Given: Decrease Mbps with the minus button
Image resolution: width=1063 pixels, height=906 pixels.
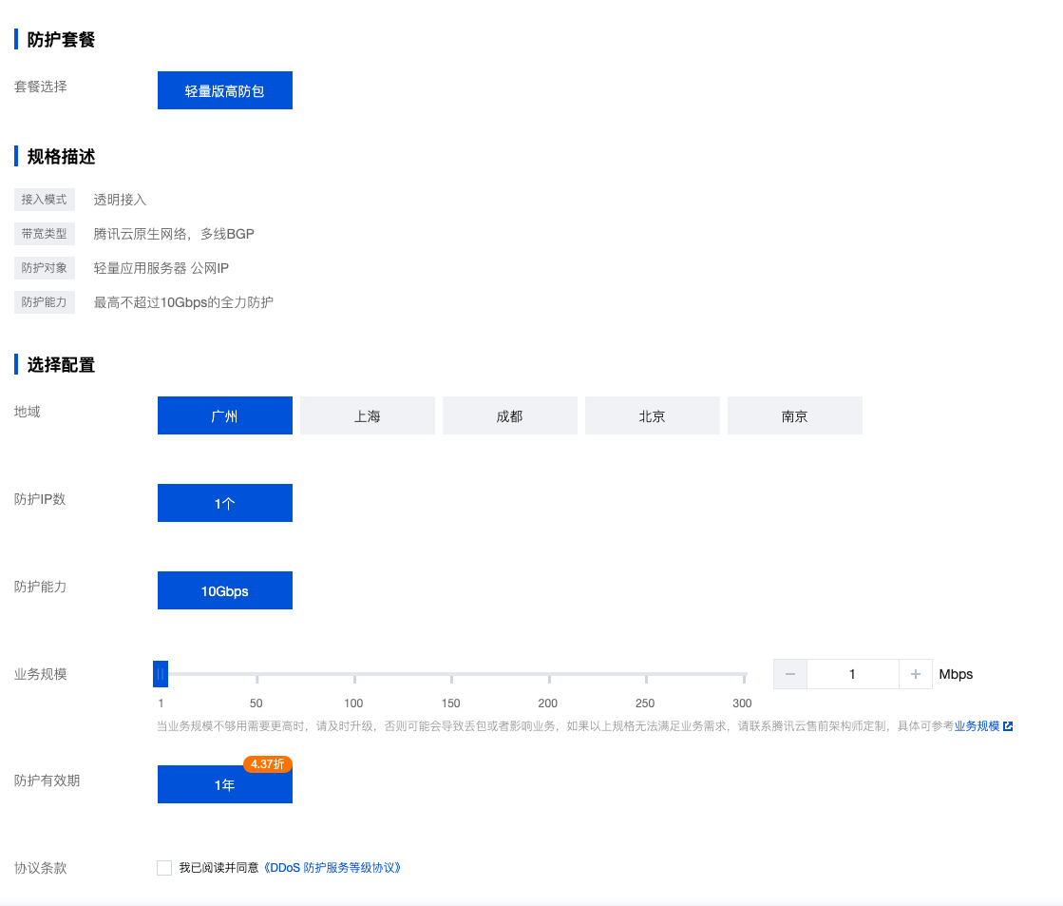Looking at the screenshot, I should coord(790,674).
